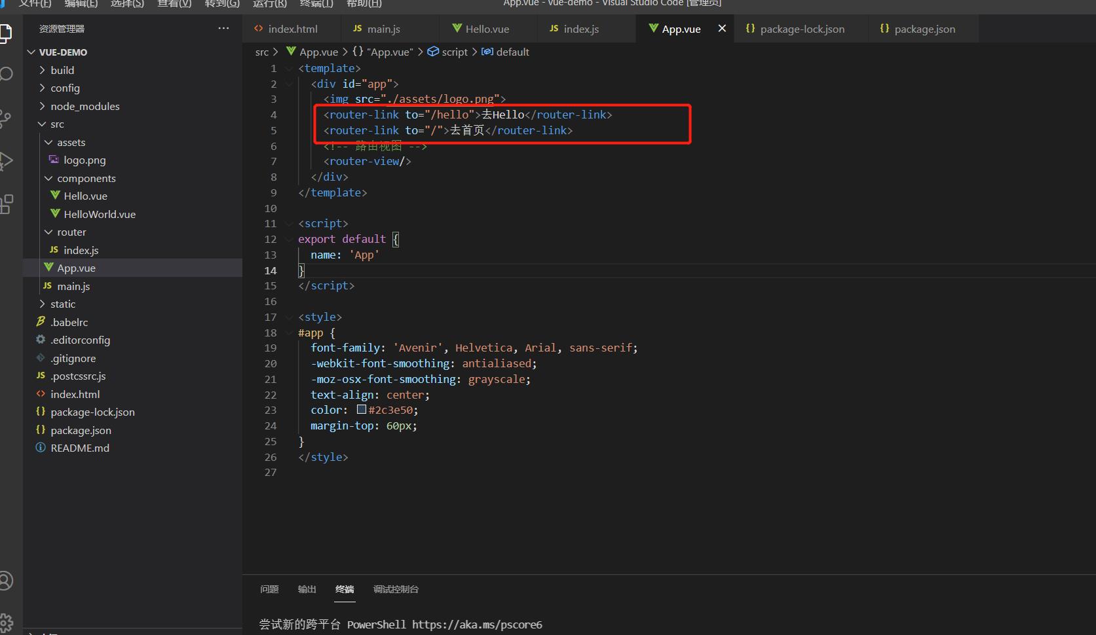Image resolution: width=1096 pixels, height=635 pixels.
Task: Fold the #app rule at line 18
Action: (289, 333)
